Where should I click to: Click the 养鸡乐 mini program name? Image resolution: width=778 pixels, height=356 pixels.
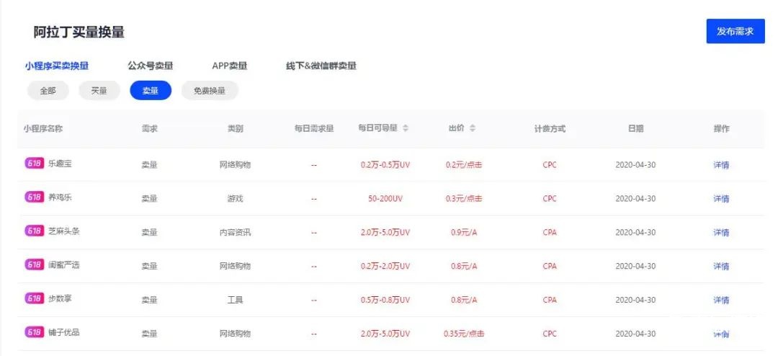(62, 198)
